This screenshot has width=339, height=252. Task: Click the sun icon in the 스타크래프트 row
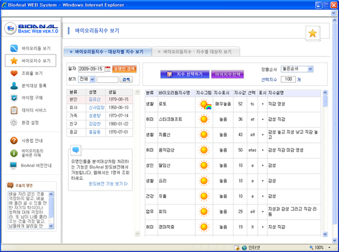tap(204, 119)
